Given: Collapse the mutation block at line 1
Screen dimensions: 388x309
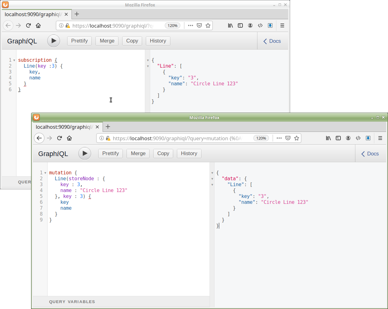Looking at the screenshot, I should [45, 173].
